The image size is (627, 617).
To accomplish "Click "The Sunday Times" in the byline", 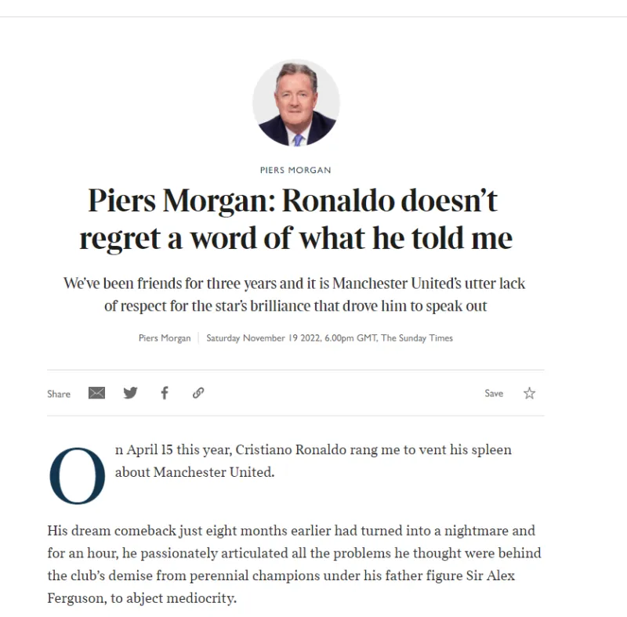I will coord(417,338).
